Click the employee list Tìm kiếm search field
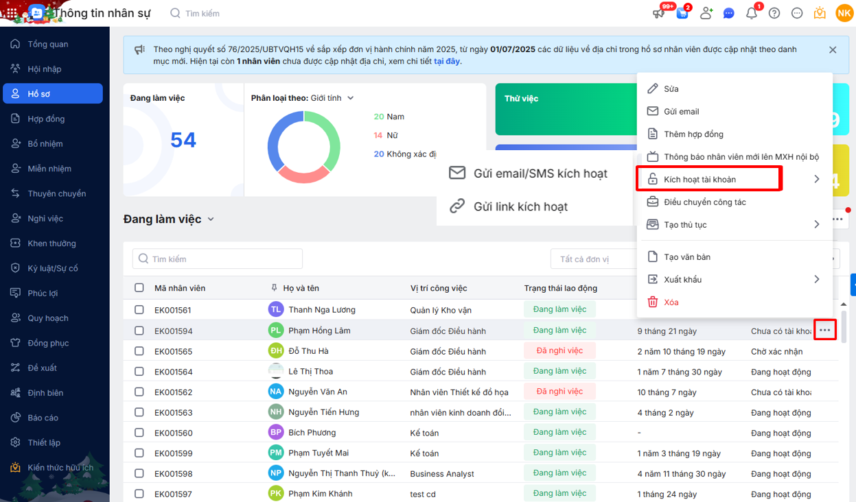Screen dimensions: 856x502 pos(218,259)
